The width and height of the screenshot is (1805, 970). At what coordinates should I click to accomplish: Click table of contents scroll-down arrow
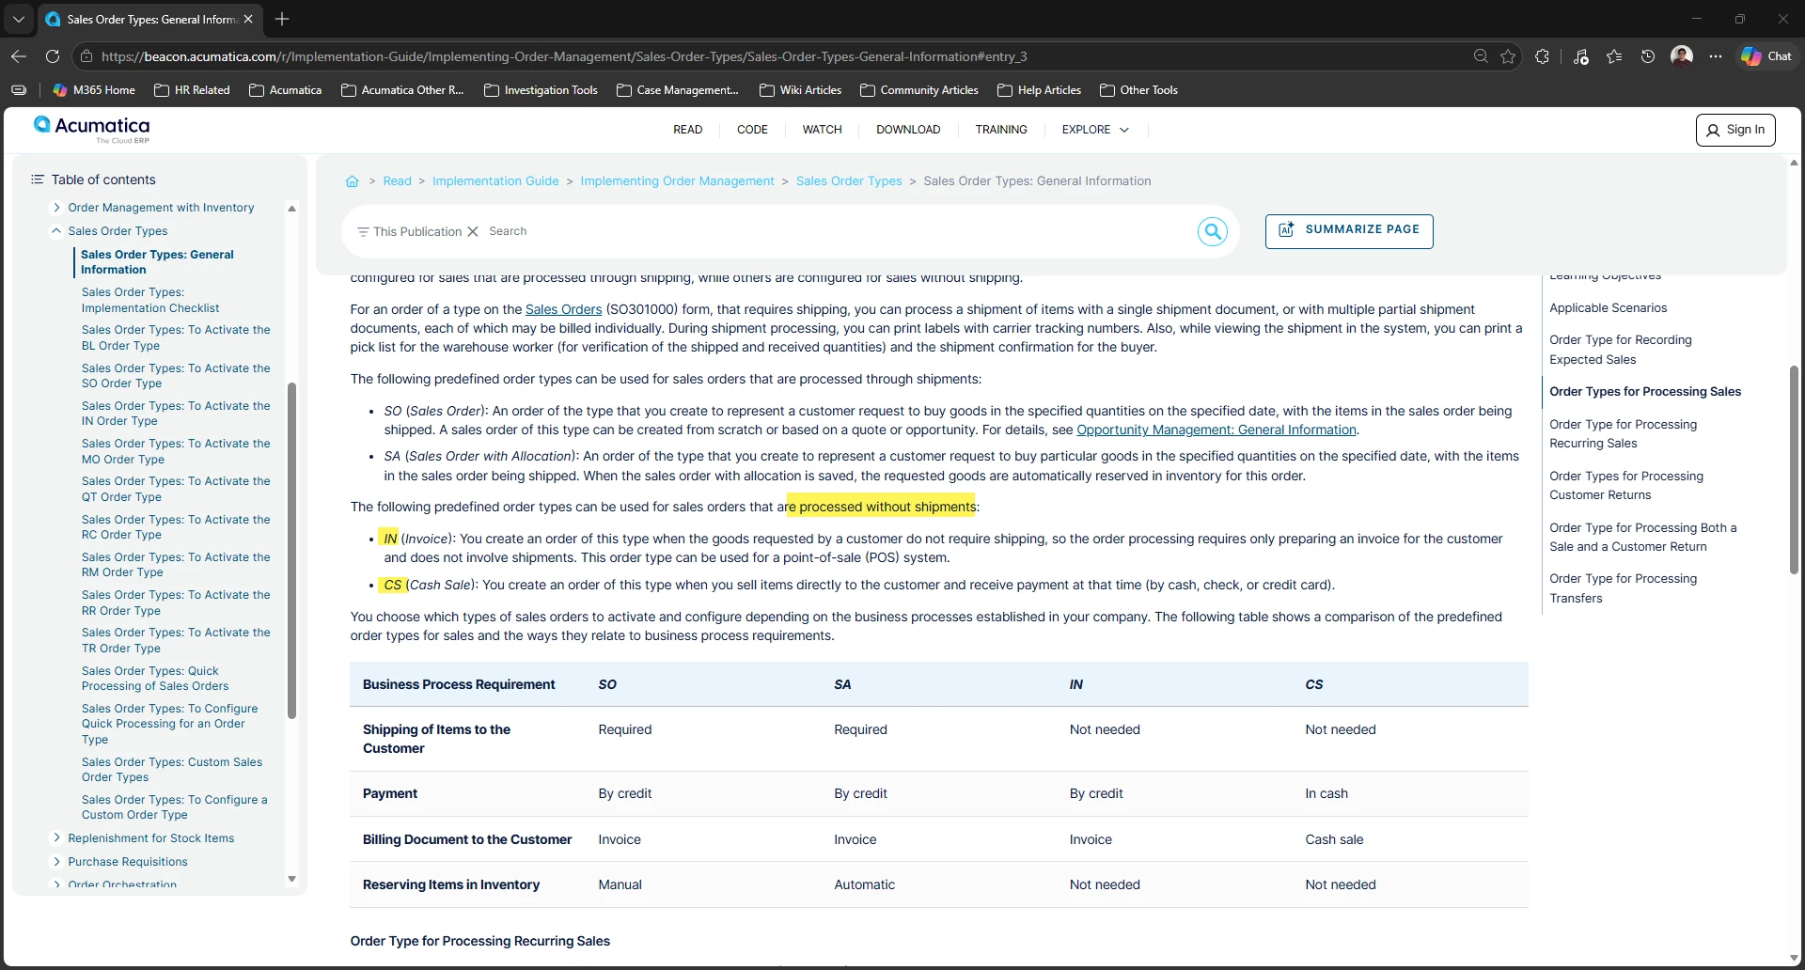[x=291, y=880]
